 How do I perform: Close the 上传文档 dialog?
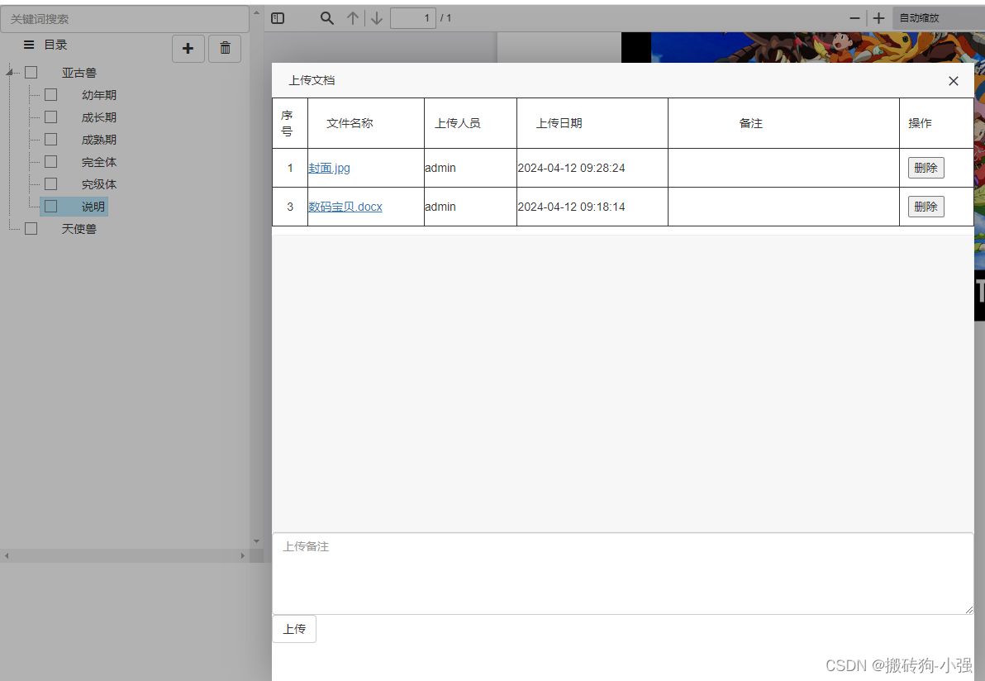pyautogui.click(x=953, y=81)
